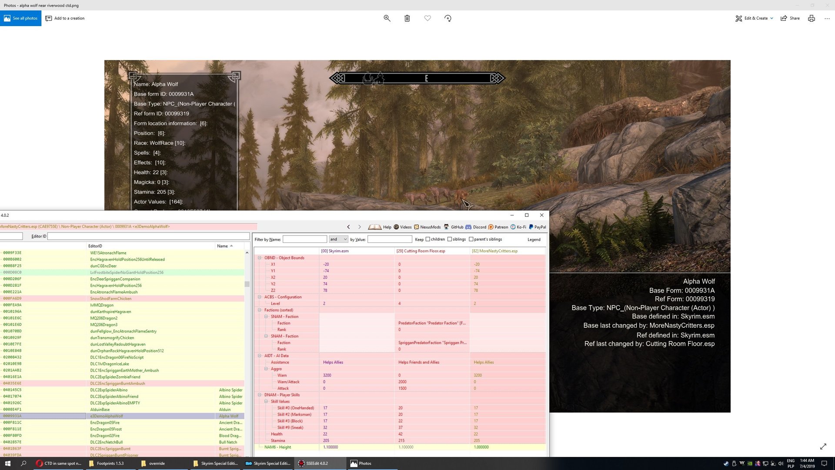
Task: Collapse the ACBS - Configuration node
Action: [x=260, y=297]
